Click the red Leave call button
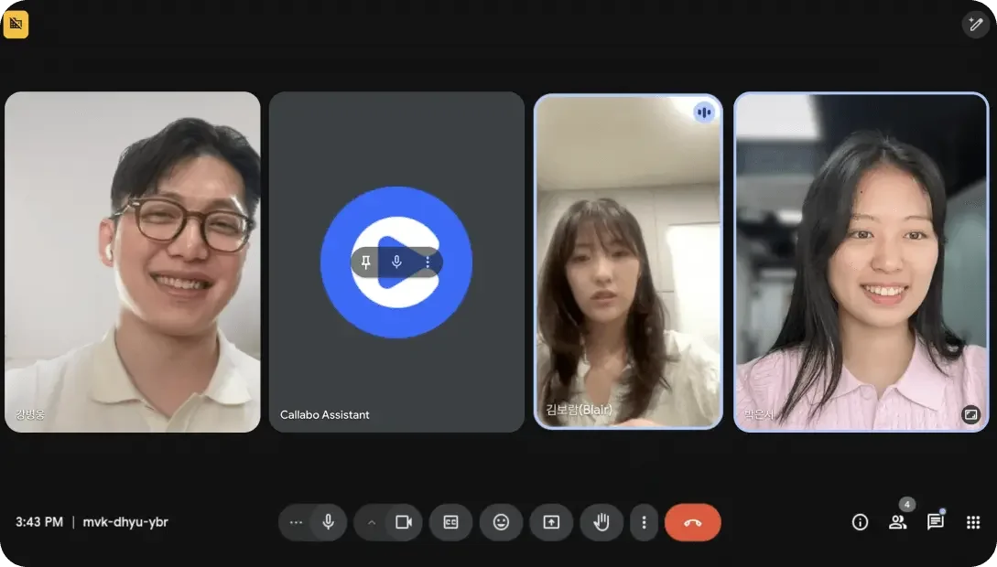 pyautogui.click(x=692, y=522)
